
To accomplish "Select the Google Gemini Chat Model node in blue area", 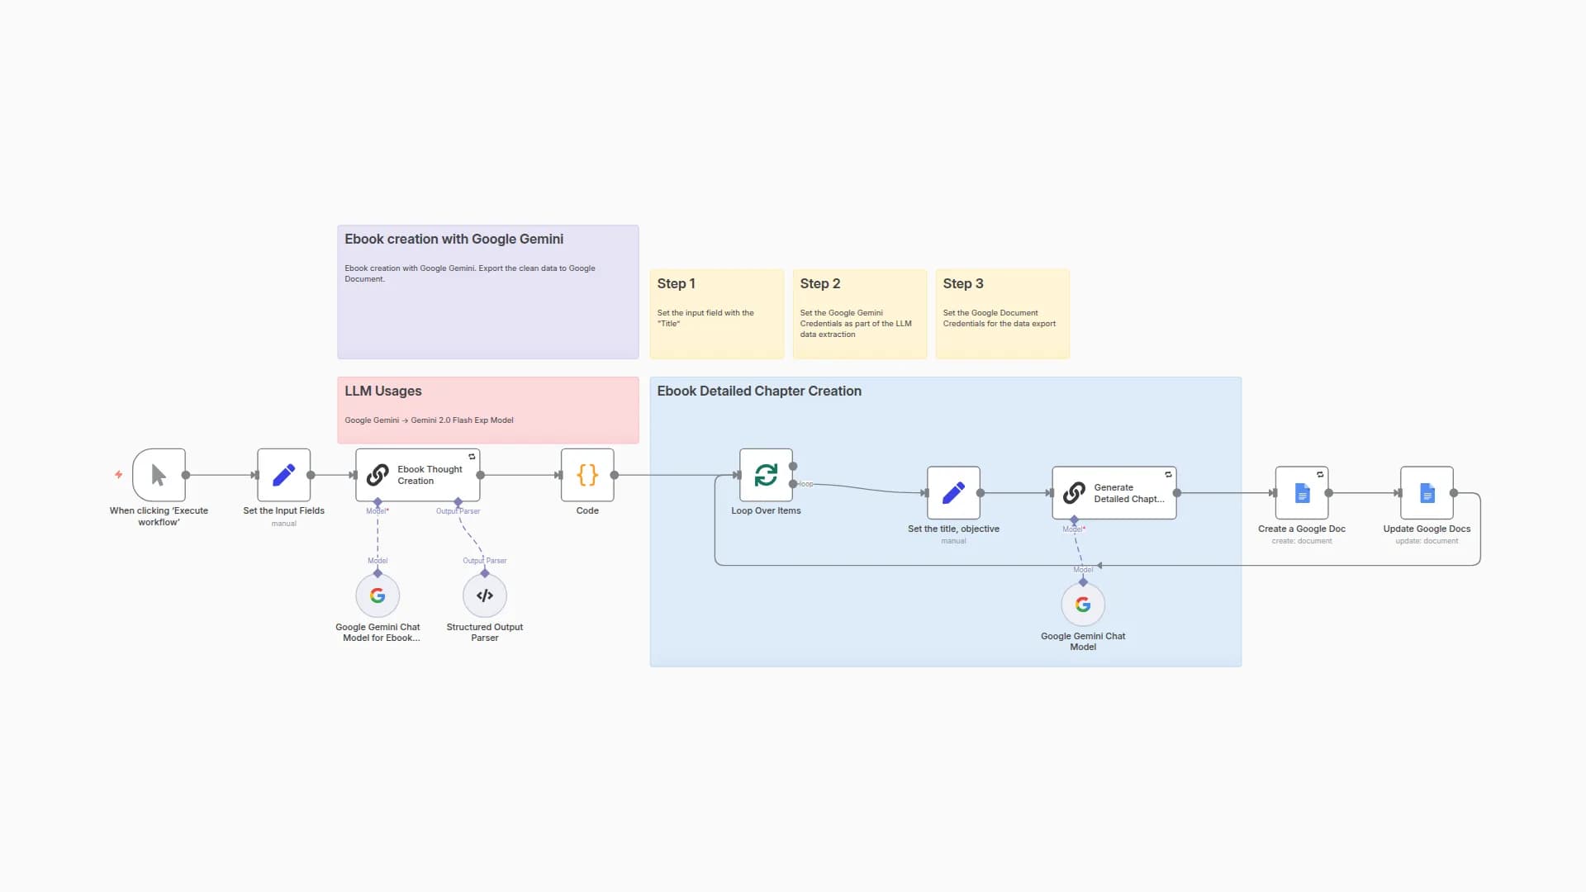I will 1083,605.
